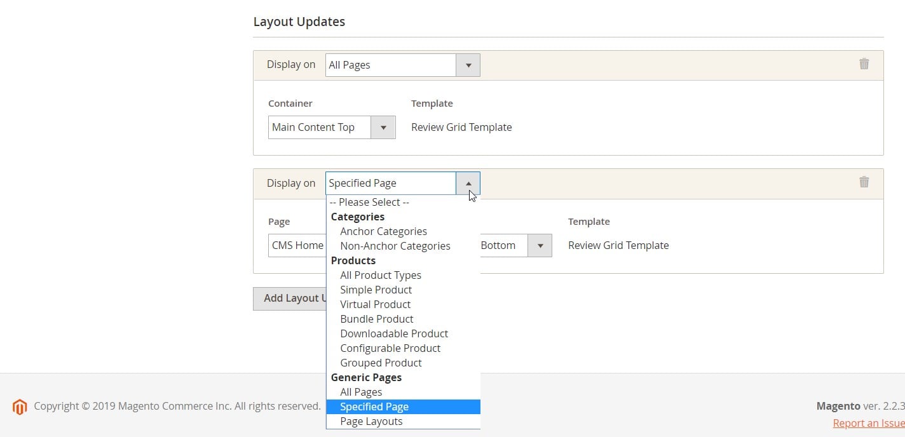The width and height of the screenshot is (905, 437).
Task: Select Bundle Product option
Action: (x=403, y=319)
